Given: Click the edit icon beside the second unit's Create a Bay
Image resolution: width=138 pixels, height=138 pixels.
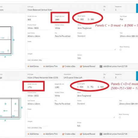Looking at the screenshot, I should pos(63,134).
